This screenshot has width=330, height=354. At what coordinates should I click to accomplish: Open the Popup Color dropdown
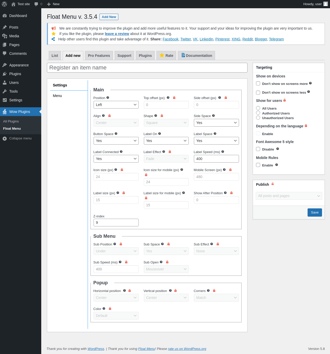click(116, 316)
